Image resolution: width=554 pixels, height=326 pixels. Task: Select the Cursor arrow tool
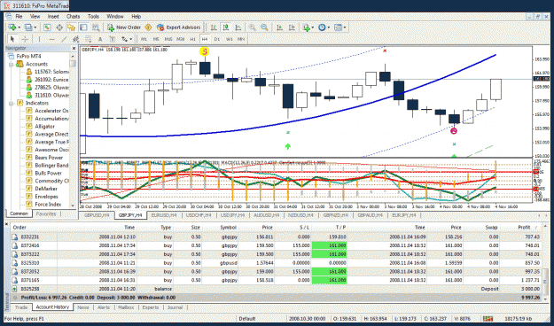point(12,39)
